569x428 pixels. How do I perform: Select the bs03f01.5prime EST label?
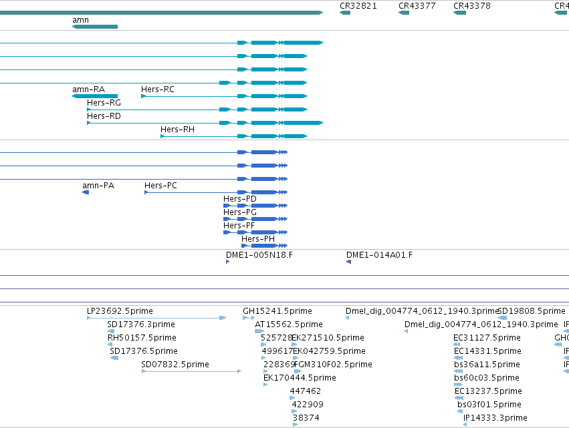(489, 405)
